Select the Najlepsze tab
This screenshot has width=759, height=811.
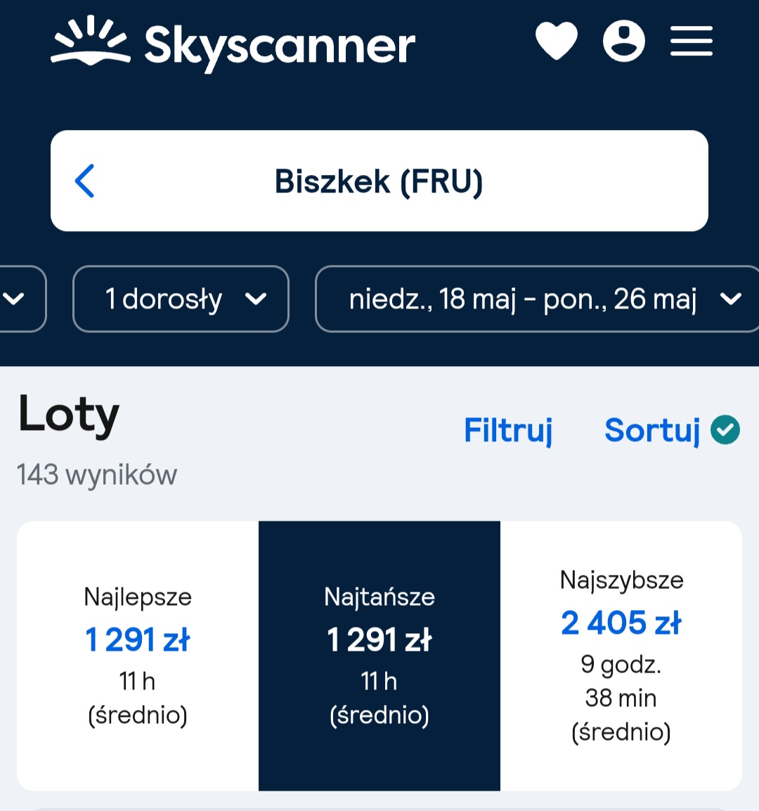[x=138, y=656]
